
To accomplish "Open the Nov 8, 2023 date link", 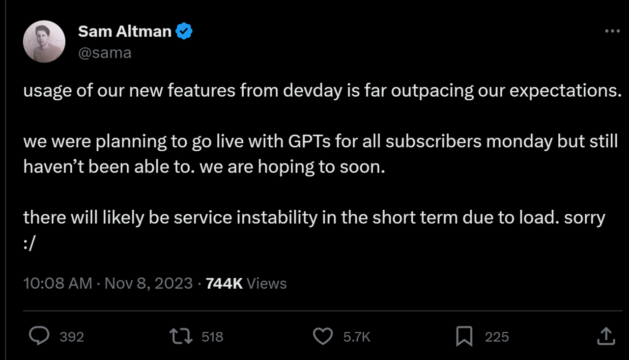I will pyautogui.click(x=148, y=283).
